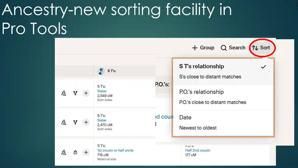This screenshot has height=168, width=298.
Task: Click the up-down arrows Sort icon
Action: (x=255, y=48)
